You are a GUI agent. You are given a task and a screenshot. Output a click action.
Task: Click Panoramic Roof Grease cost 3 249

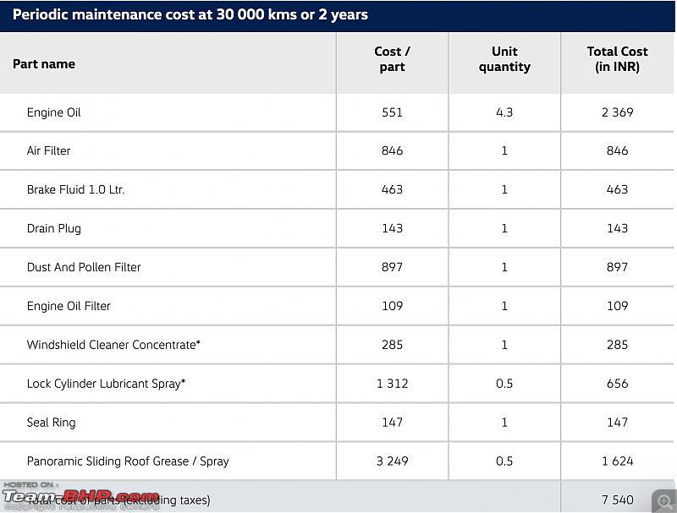392,461
